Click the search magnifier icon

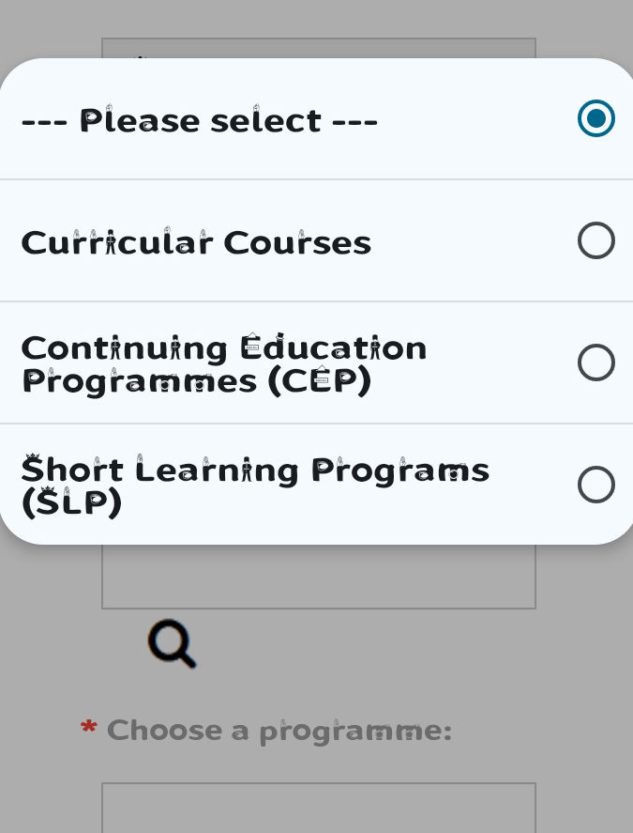coord(172,643)
